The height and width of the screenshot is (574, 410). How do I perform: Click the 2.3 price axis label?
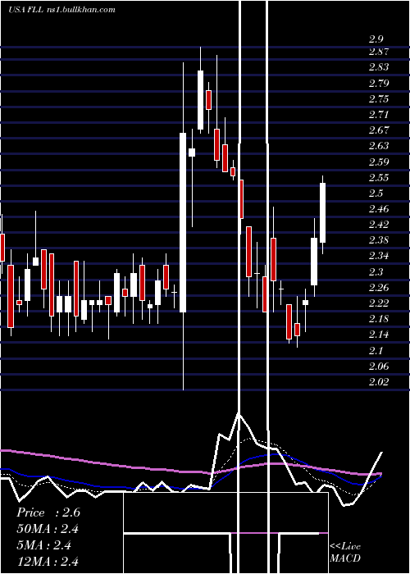click(376, 271)
